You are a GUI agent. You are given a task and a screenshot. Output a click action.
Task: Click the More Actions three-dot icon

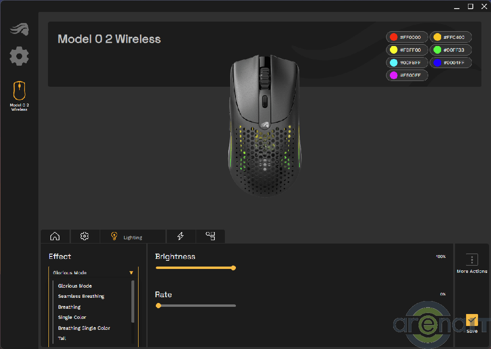click(472, 260)
